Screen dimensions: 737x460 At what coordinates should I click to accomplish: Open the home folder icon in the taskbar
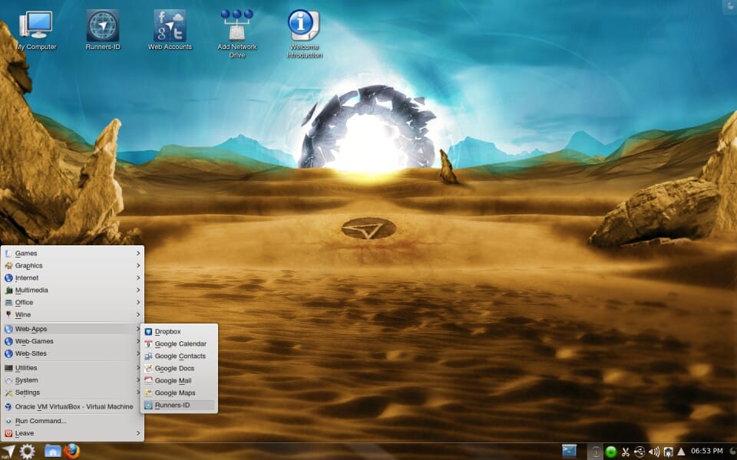(53, 451)
